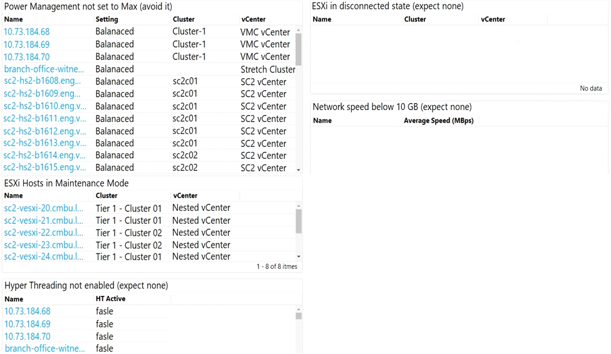Sort network list by Average Speed column
This screenshot has width=611, height=354.
pyautogui.click(x=438, y=120)
